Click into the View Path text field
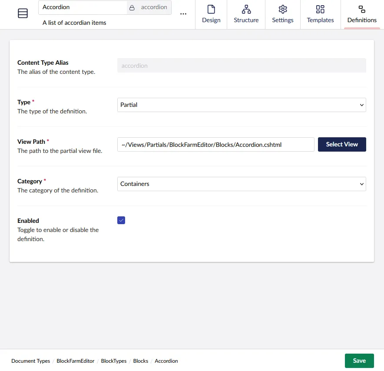Image resolution: width=384 pixels, height=371 pixels. 215,145
